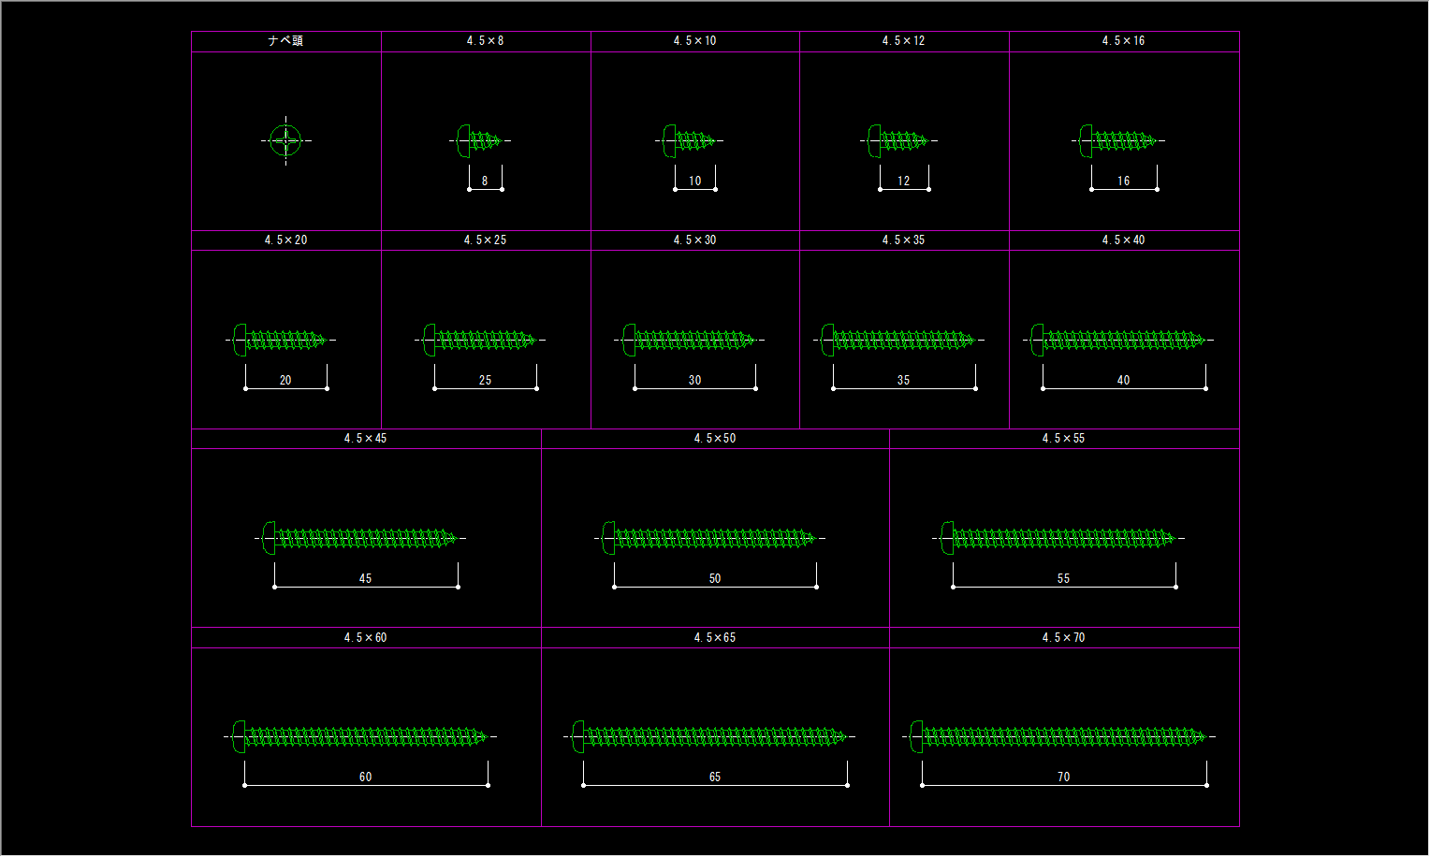Click the 4.5×60 header label
This screenshot has width=1430, height=857.
pyautogui.click(x=365, y=638)
